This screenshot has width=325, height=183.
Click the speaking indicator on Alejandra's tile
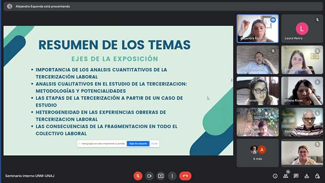click(273, 20)
